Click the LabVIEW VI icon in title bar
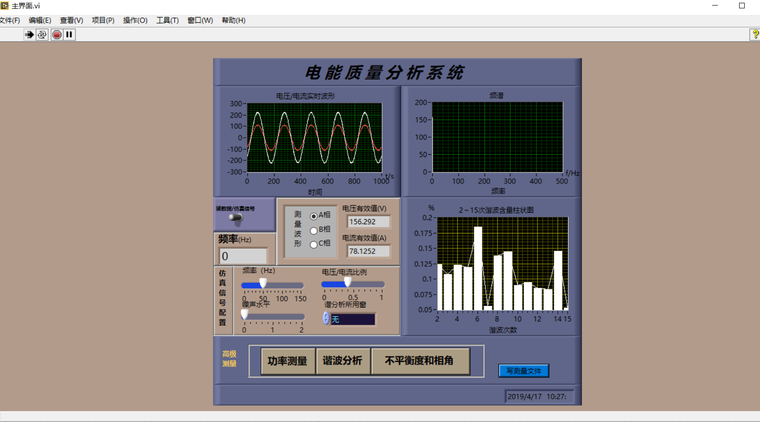This screenshot has width=760, height=422. click(x=5, y=6)
